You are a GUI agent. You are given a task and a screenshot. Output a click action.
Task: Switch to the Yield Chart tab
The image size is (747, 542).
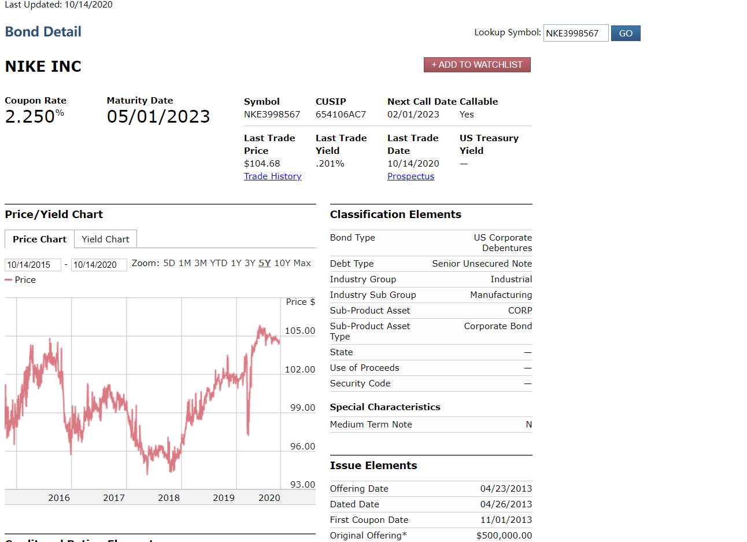pos(105,239)
